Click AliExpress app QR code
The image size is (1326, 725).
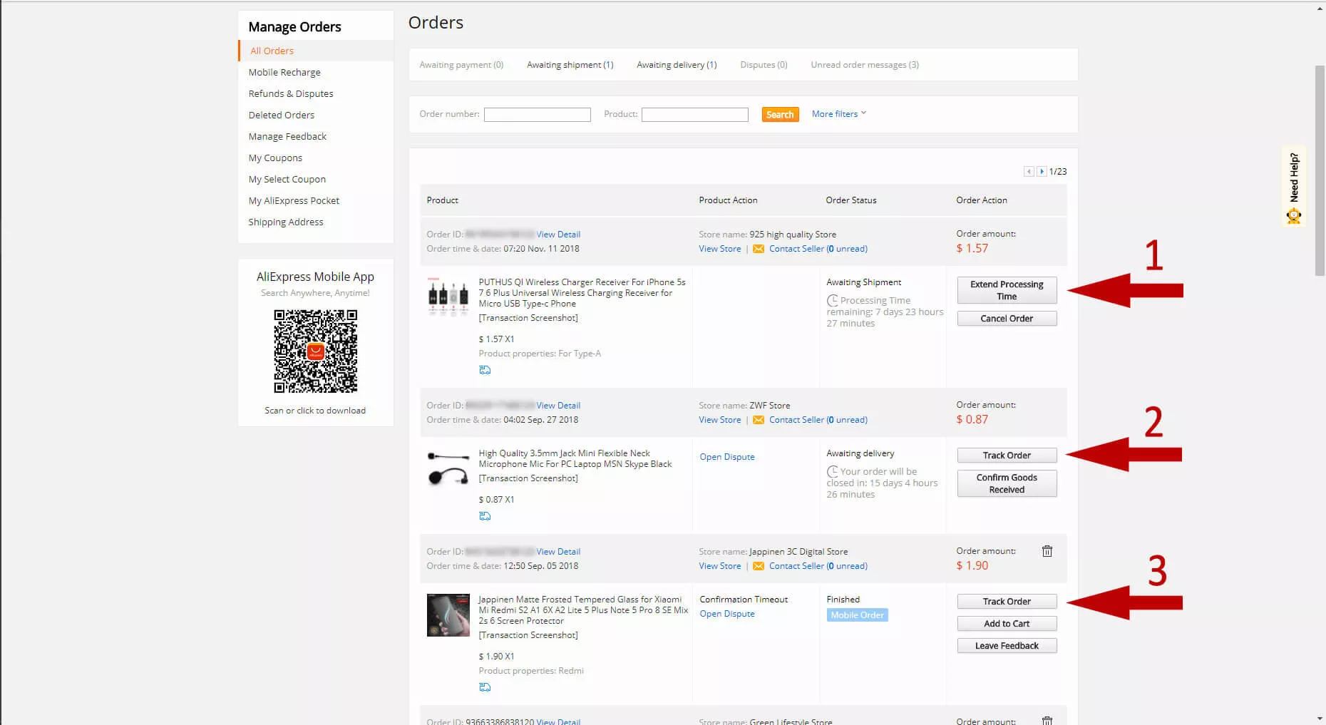pos(315,351)
